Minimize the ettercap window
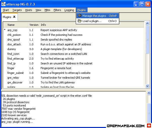This screenshot has width=152, height=128. [136, 4]
